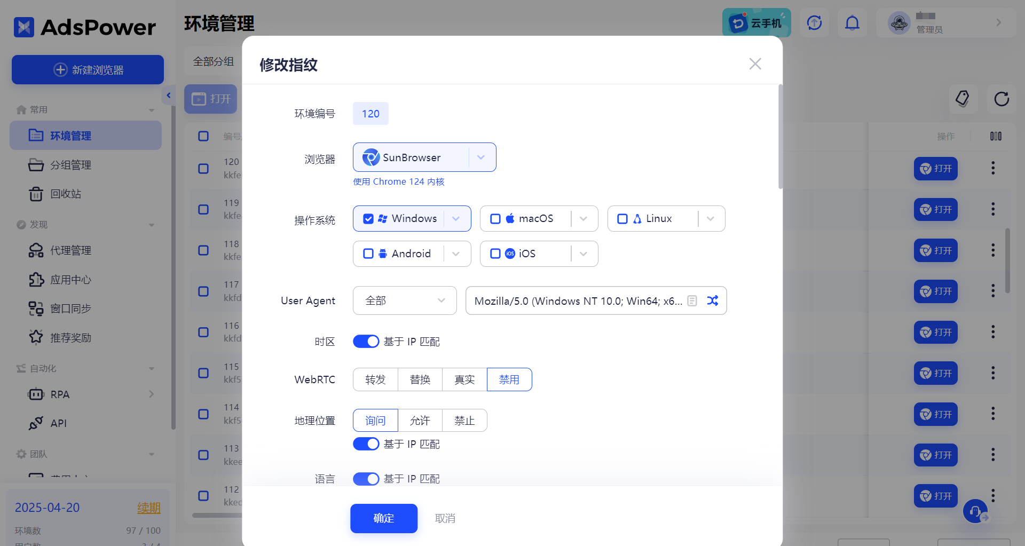Set WebRTC to 禁用
The width and height of the screenshot is (1025, 546).
[509, 379]
